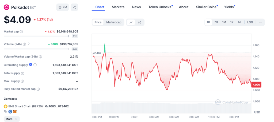
Task: Click the 1.37% (1d) change indicator
Action: 43,20
